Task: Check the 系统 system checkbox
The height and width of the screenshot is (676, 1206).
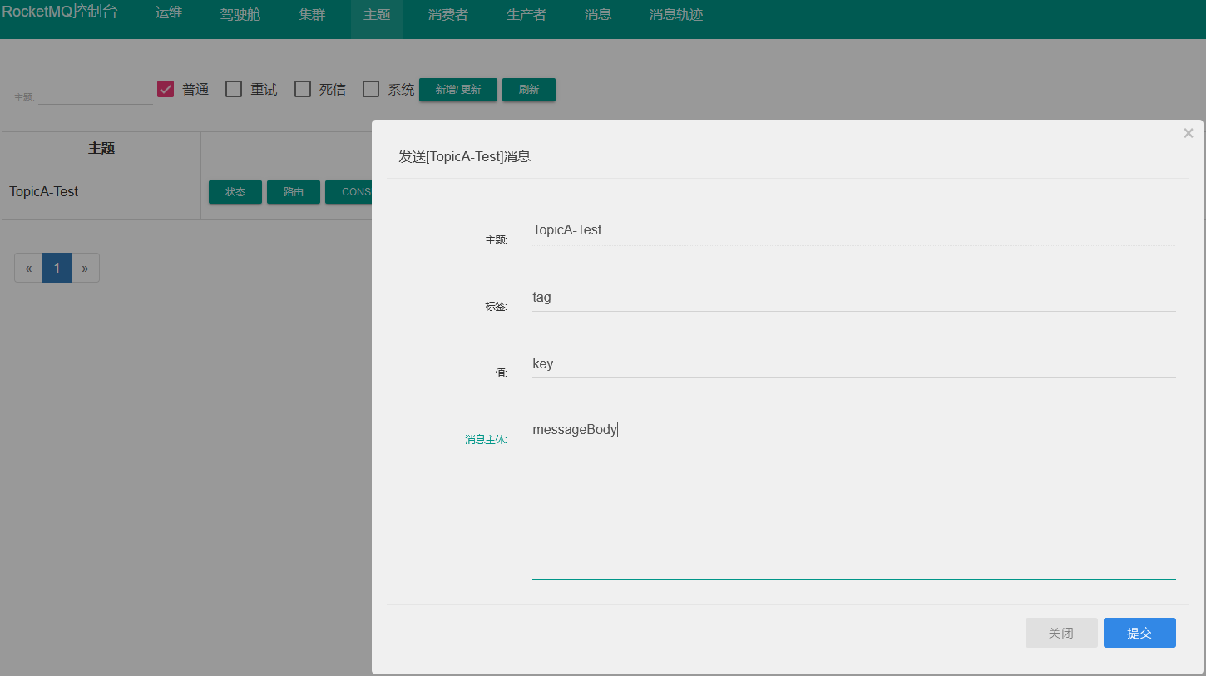Action: pos(371,89)
